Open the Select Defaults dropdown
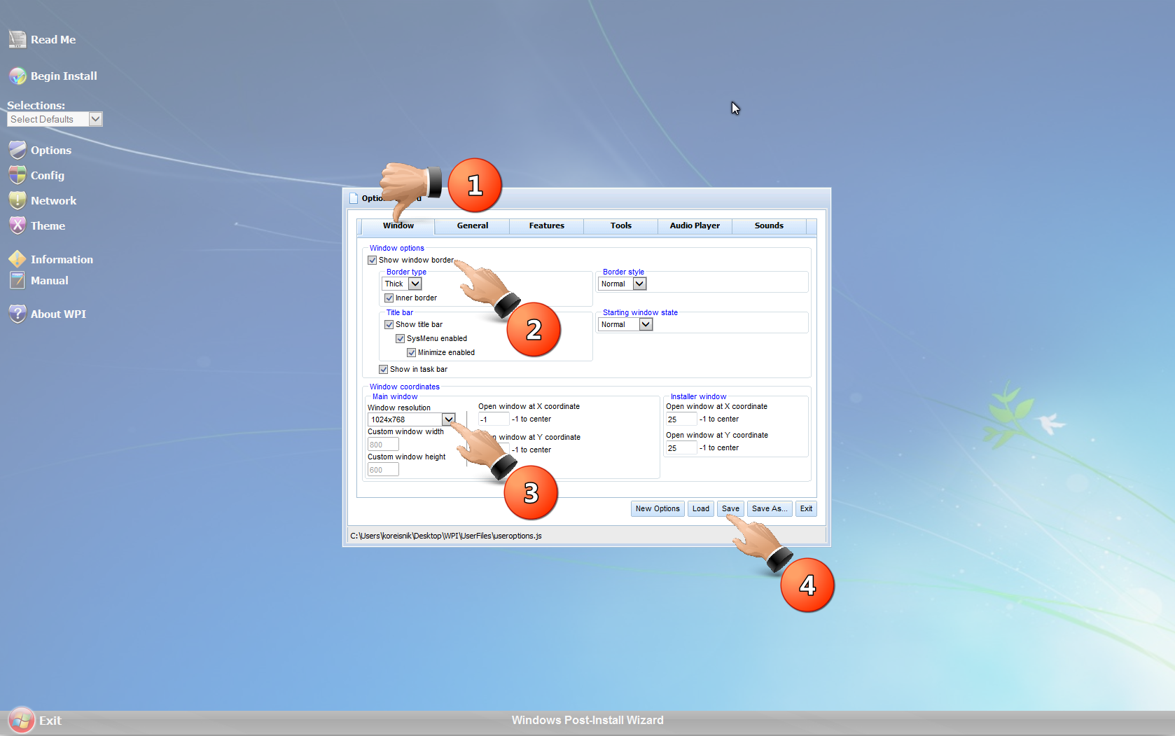 point(55,119)
